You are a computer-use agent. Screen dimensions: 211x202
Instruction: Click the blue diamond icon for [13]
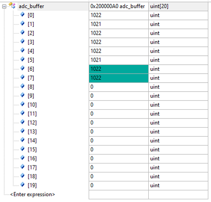(x=23, y=131)
